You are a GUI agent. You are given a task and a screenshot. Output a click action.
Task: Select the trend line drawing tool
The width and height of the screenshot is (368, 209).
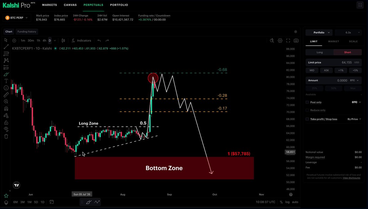pyautogui.click(x=6, y=47)
